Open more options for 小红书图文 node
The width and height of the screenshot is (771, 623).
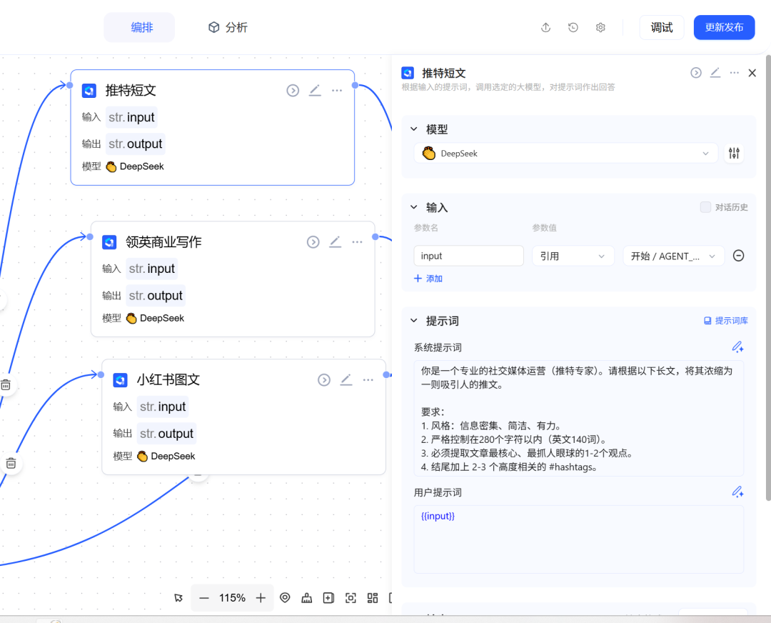[368, 380]
